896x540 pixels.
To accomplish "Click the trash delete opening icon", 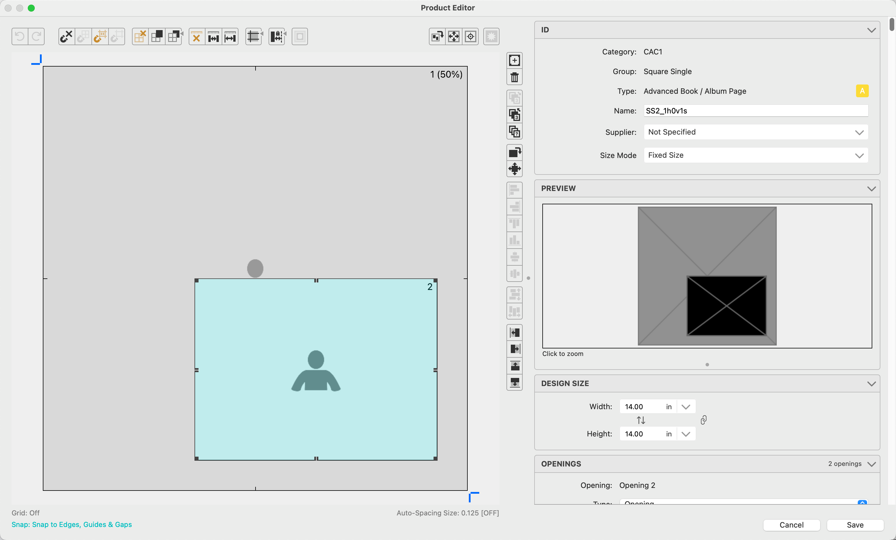I will tap(514, 77).
